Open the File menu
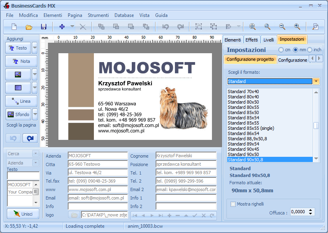Image resolution: width=328 pixels, height=233 pixels. click(x=10, y=15)
